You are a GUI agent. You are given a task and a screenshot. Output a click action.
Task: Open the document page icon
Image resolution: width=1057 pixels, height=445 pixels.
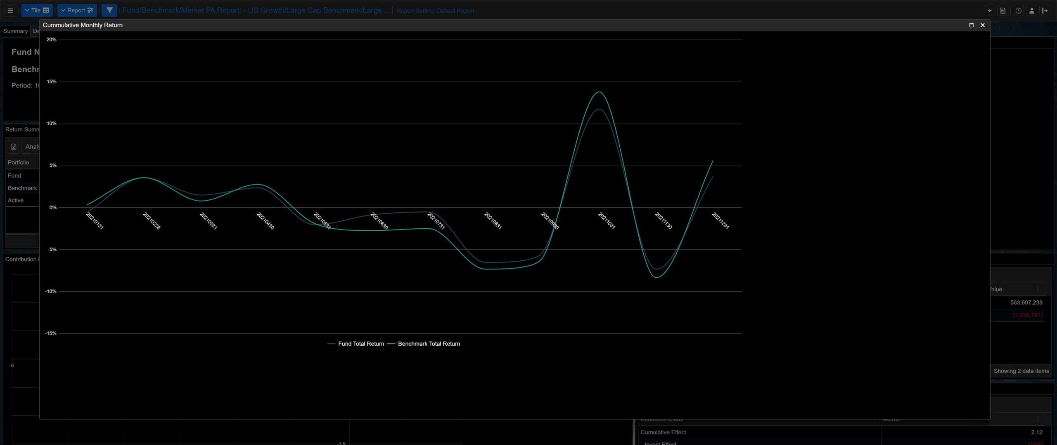[x=1003, y=11]
